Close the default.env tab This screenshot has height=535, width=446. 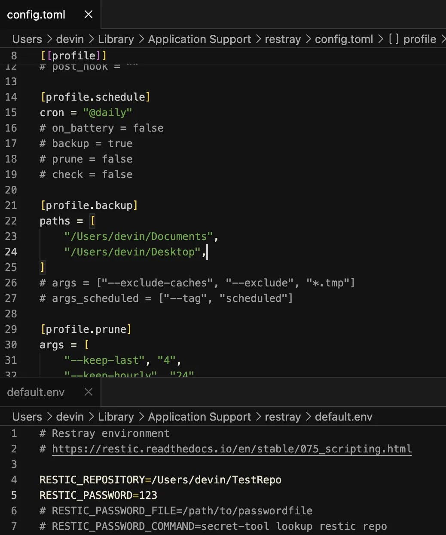tap(89, 392)
